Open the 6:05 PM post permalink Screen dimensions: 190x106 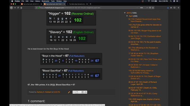[57, 92]
